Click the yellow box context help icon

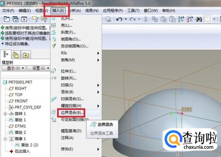[x=35, y=19]
